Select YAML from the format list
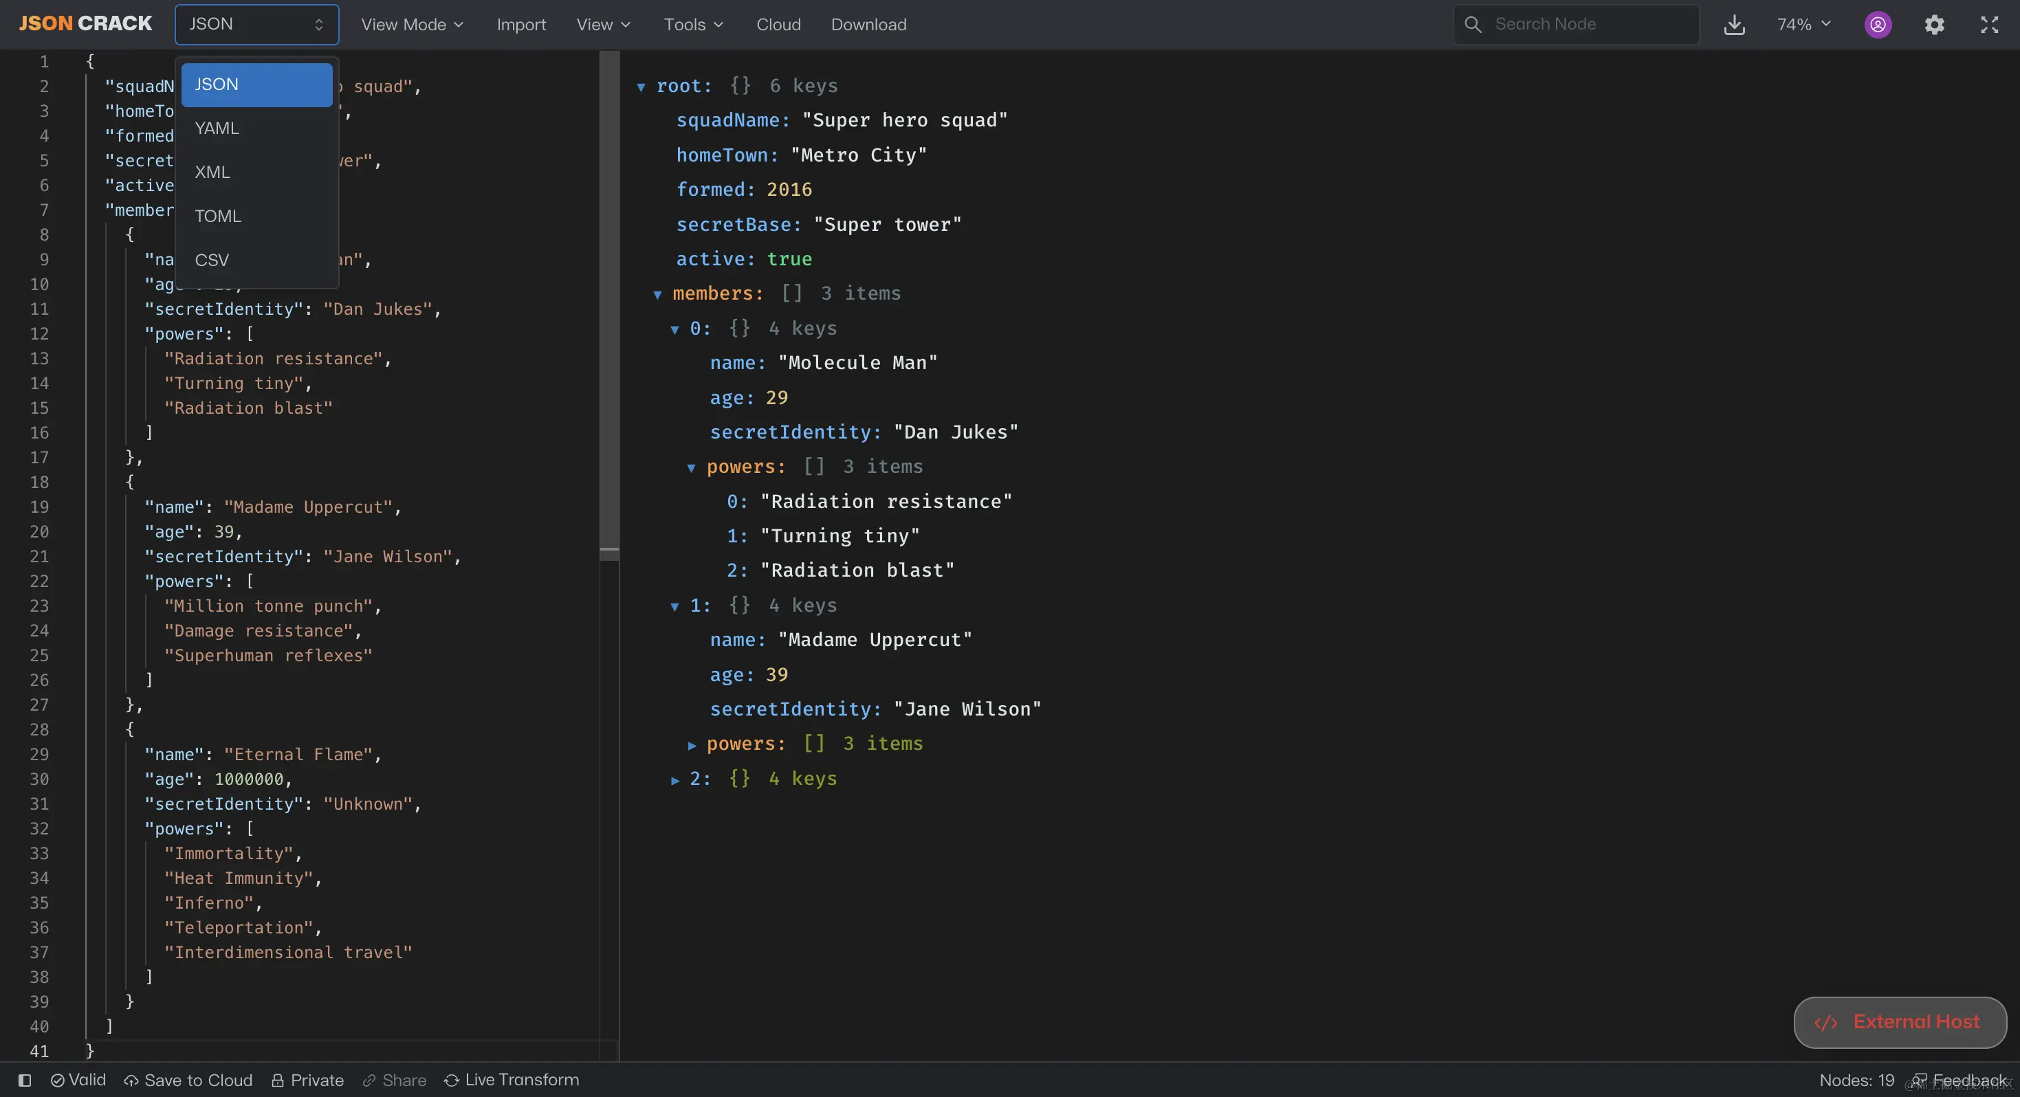 click(x=217, y=128)
